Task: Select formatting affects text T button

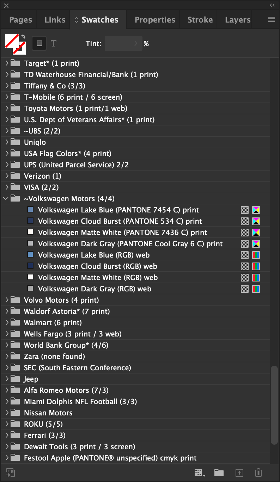Action: [x=54, y=43]
